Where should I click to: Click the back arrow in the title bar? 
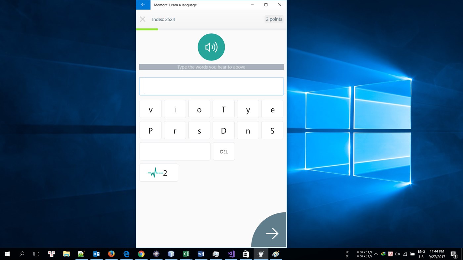[143, 5]
